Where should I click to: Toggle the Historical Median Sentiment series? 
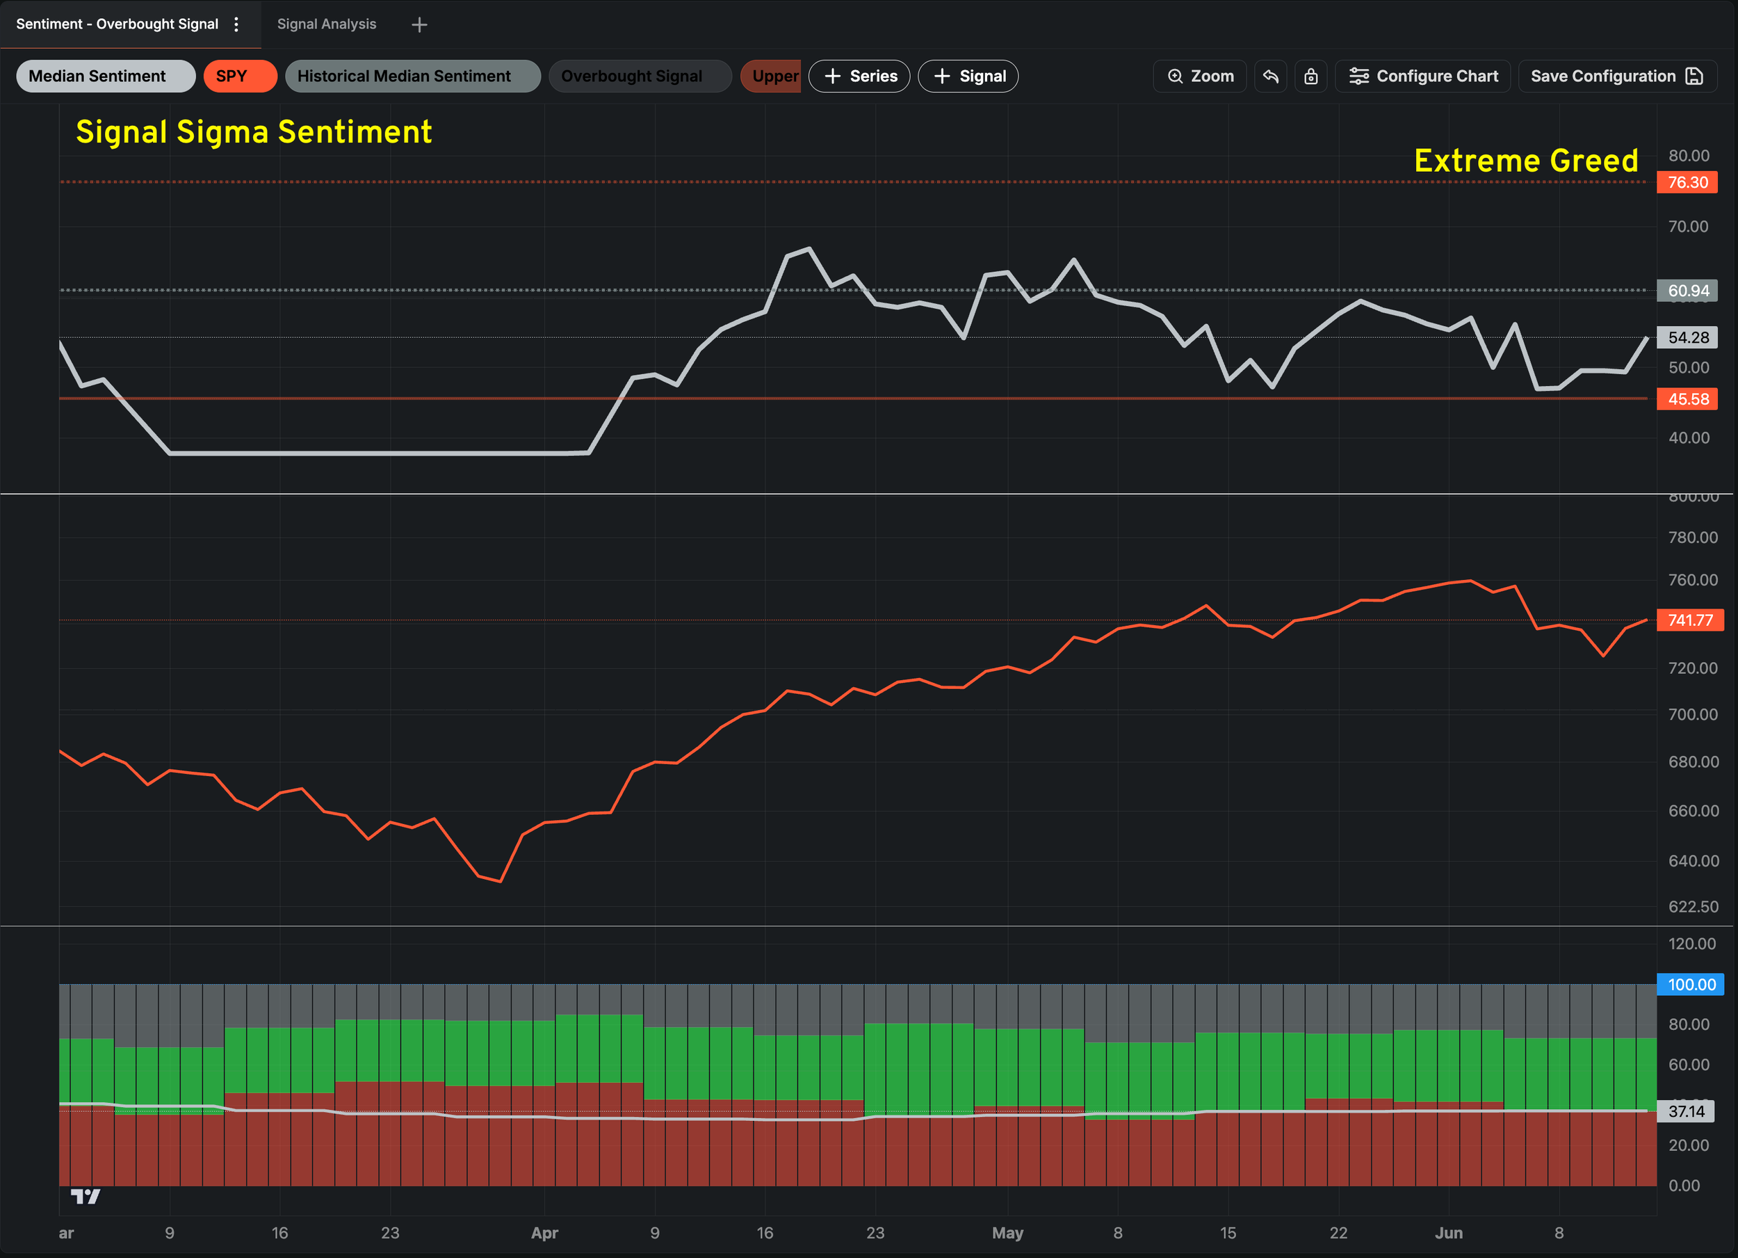point(413,76)
